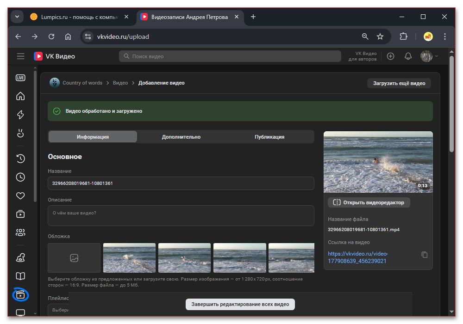Open the hamburger menu in VK Video
Screen dimensions: 463x324
coord(21,56)
